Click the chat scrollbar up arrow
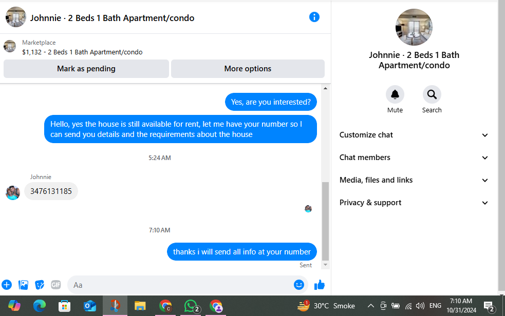Screen dimensions: 505x316 coord(325,88)
